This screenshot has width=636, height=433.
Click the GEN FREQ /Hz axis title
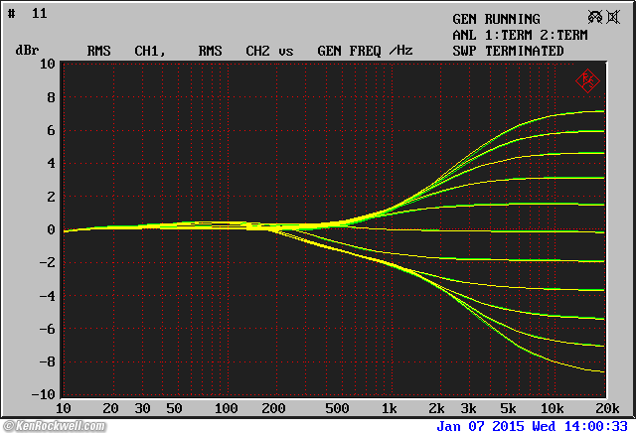coord(364,51)
